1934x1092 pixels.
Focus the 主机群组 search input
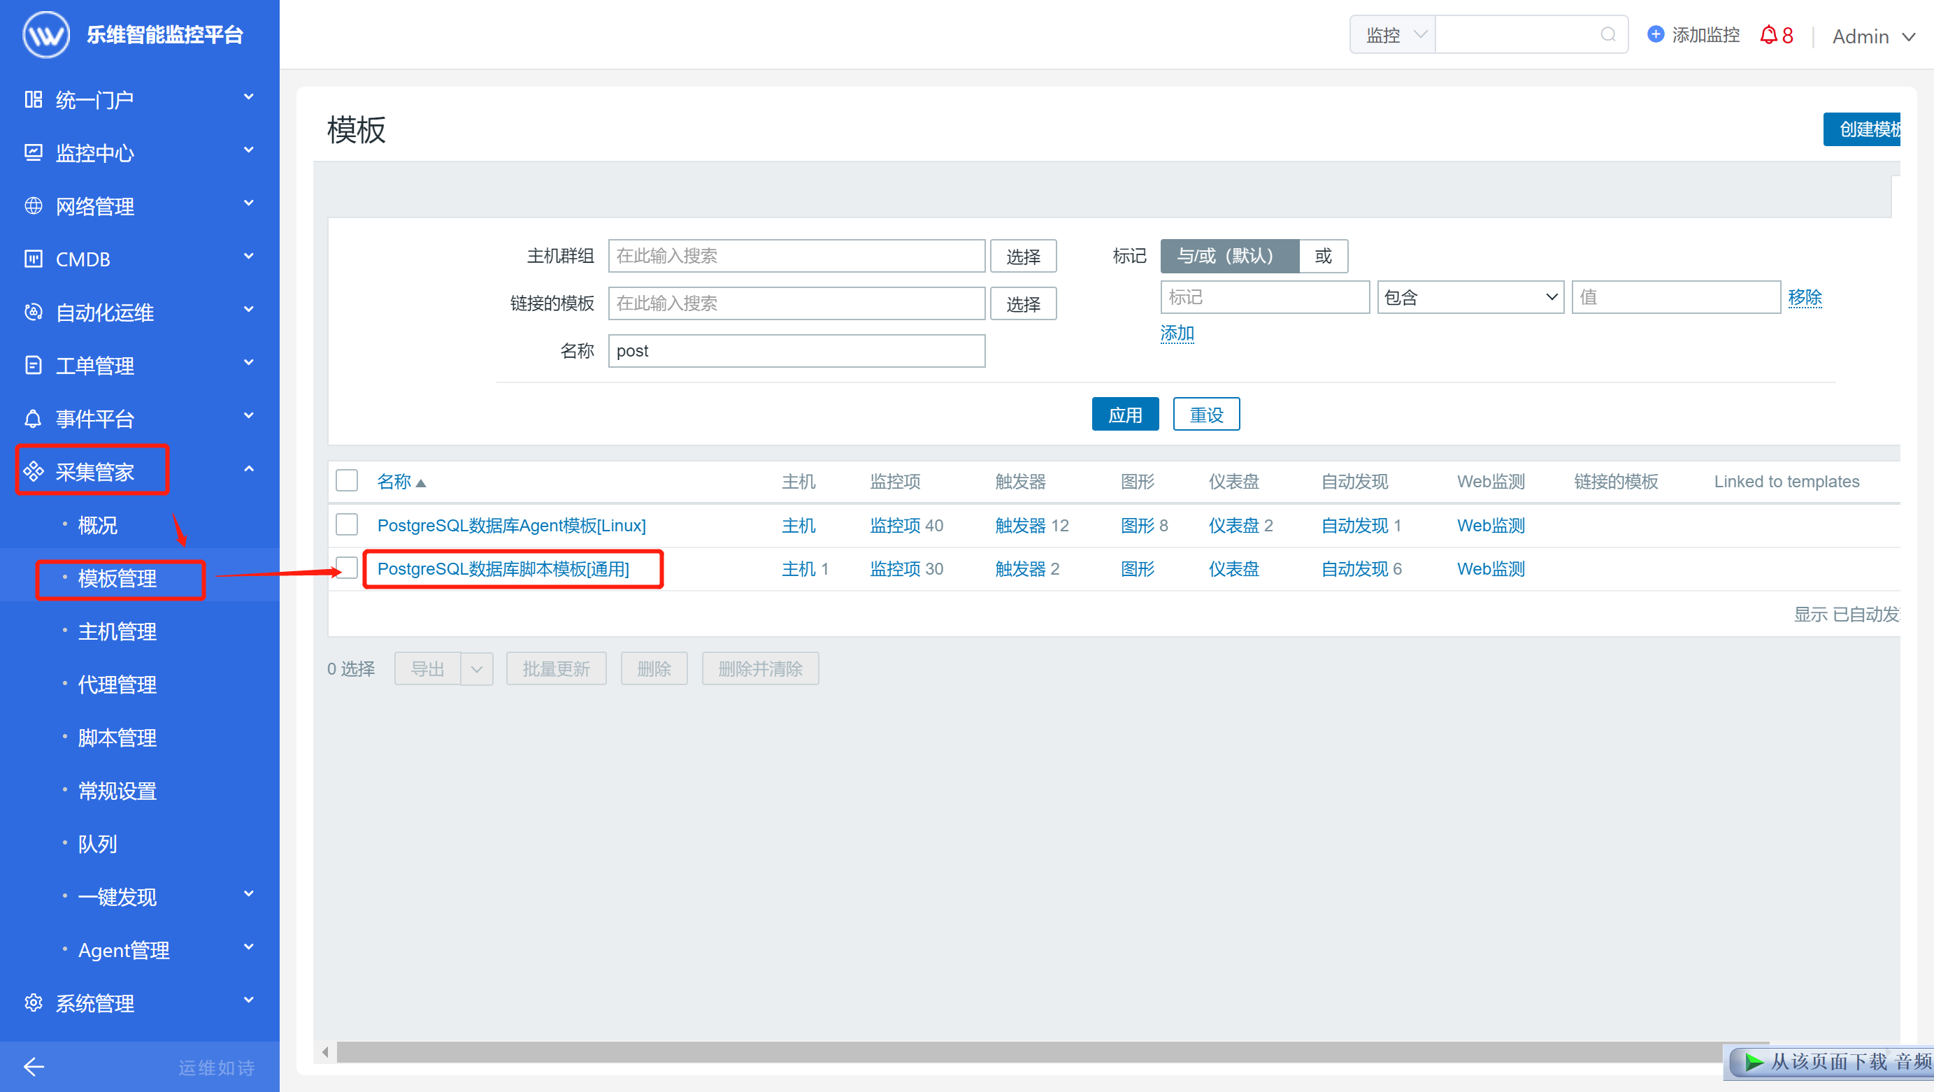pos(796,256)
